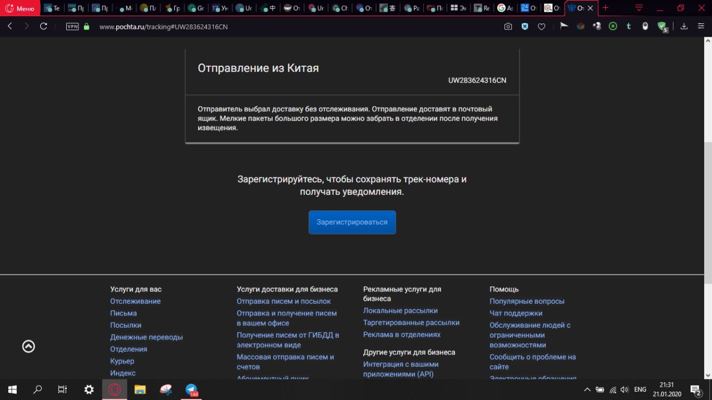Switch to the 'Re' tab
The width and height of the screenshot is (712, 400).
pos(482,8)
